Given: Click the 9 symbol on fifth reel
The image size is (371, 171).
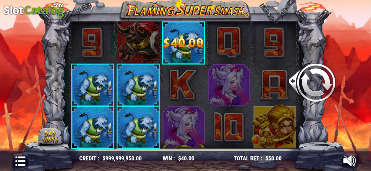Looking at the screenshot, I should pos(274,42).
